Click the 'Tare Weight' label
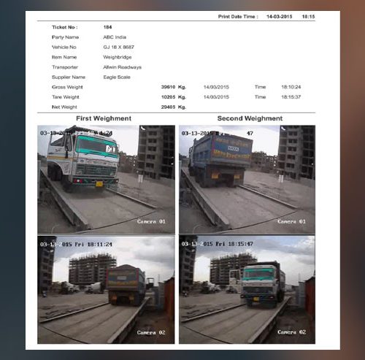Screen dimensions: 365x360 (x=66, y=97)
